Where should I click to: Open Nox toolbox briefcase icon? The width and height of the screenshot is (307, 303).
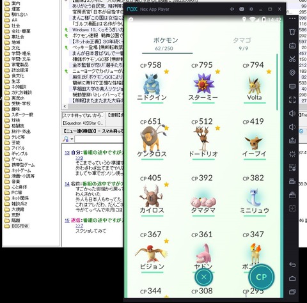click(292, 195)
